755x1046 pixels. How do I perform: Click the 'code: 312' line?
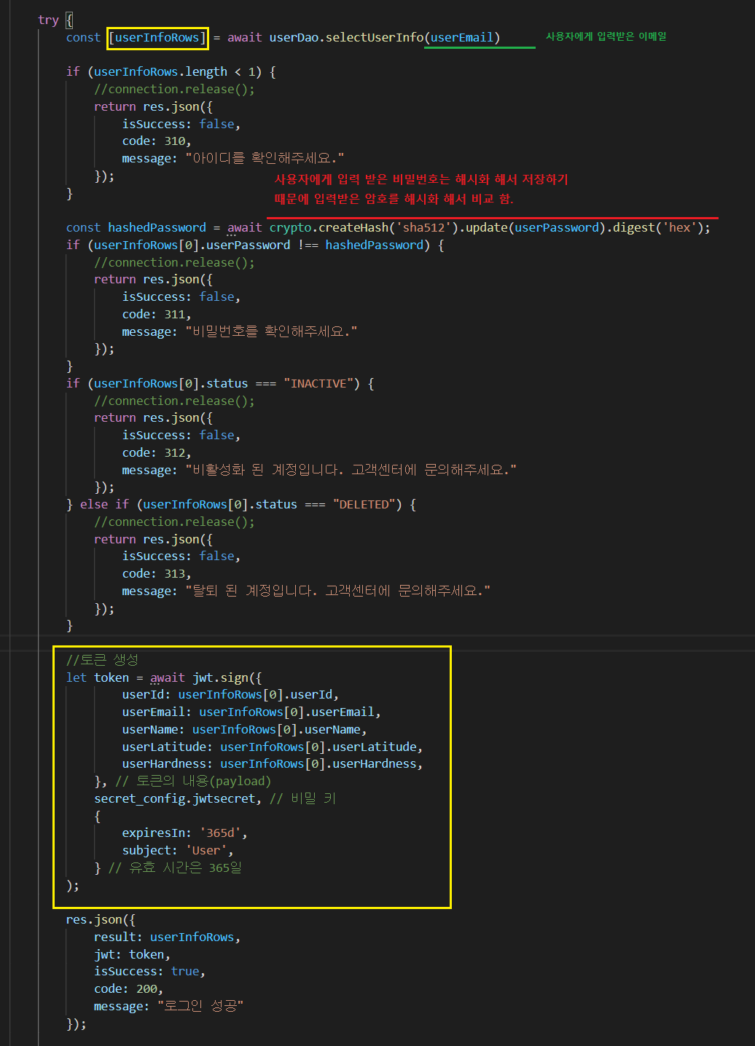[x=157, y=453]
